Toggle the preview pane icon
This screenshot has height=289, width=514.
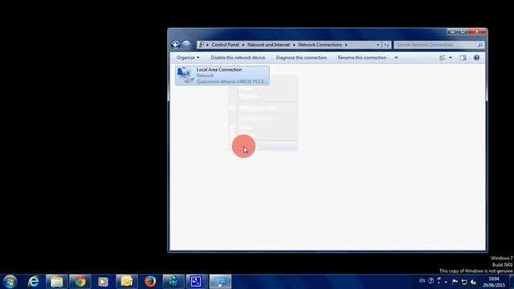tap(463, 58)
